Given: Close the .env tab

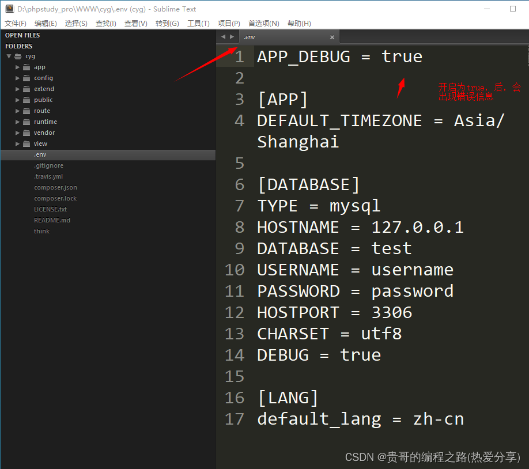Looking at the screenshot, I should click(332, 37).
